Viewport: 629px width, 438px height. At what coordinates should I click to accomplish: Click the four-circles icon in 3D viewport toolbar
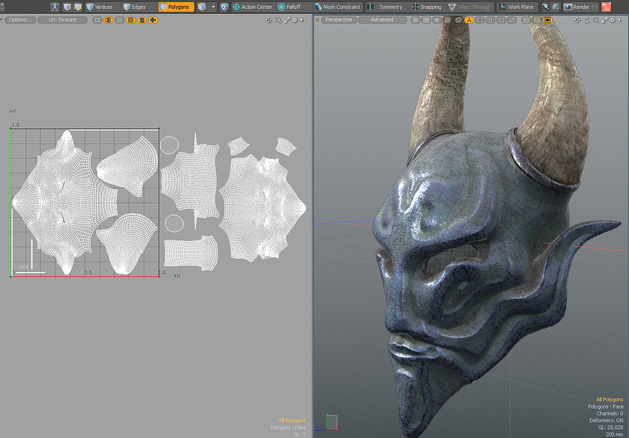click(x=426, y=20)
